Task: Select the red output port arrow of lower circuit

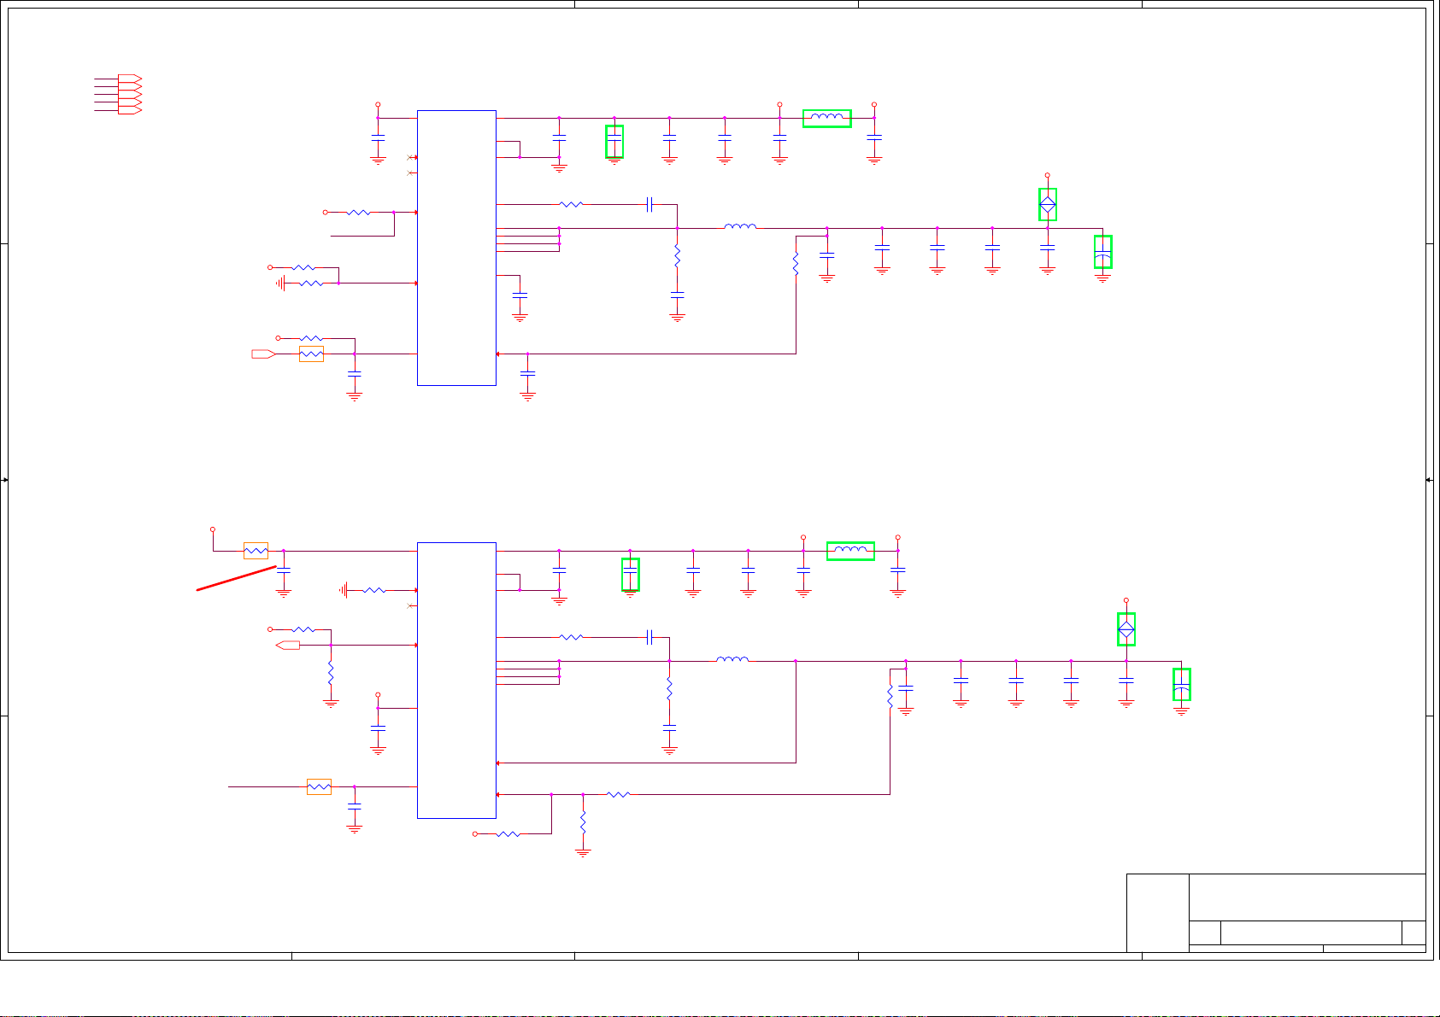Action: click(x=288, y=645)
